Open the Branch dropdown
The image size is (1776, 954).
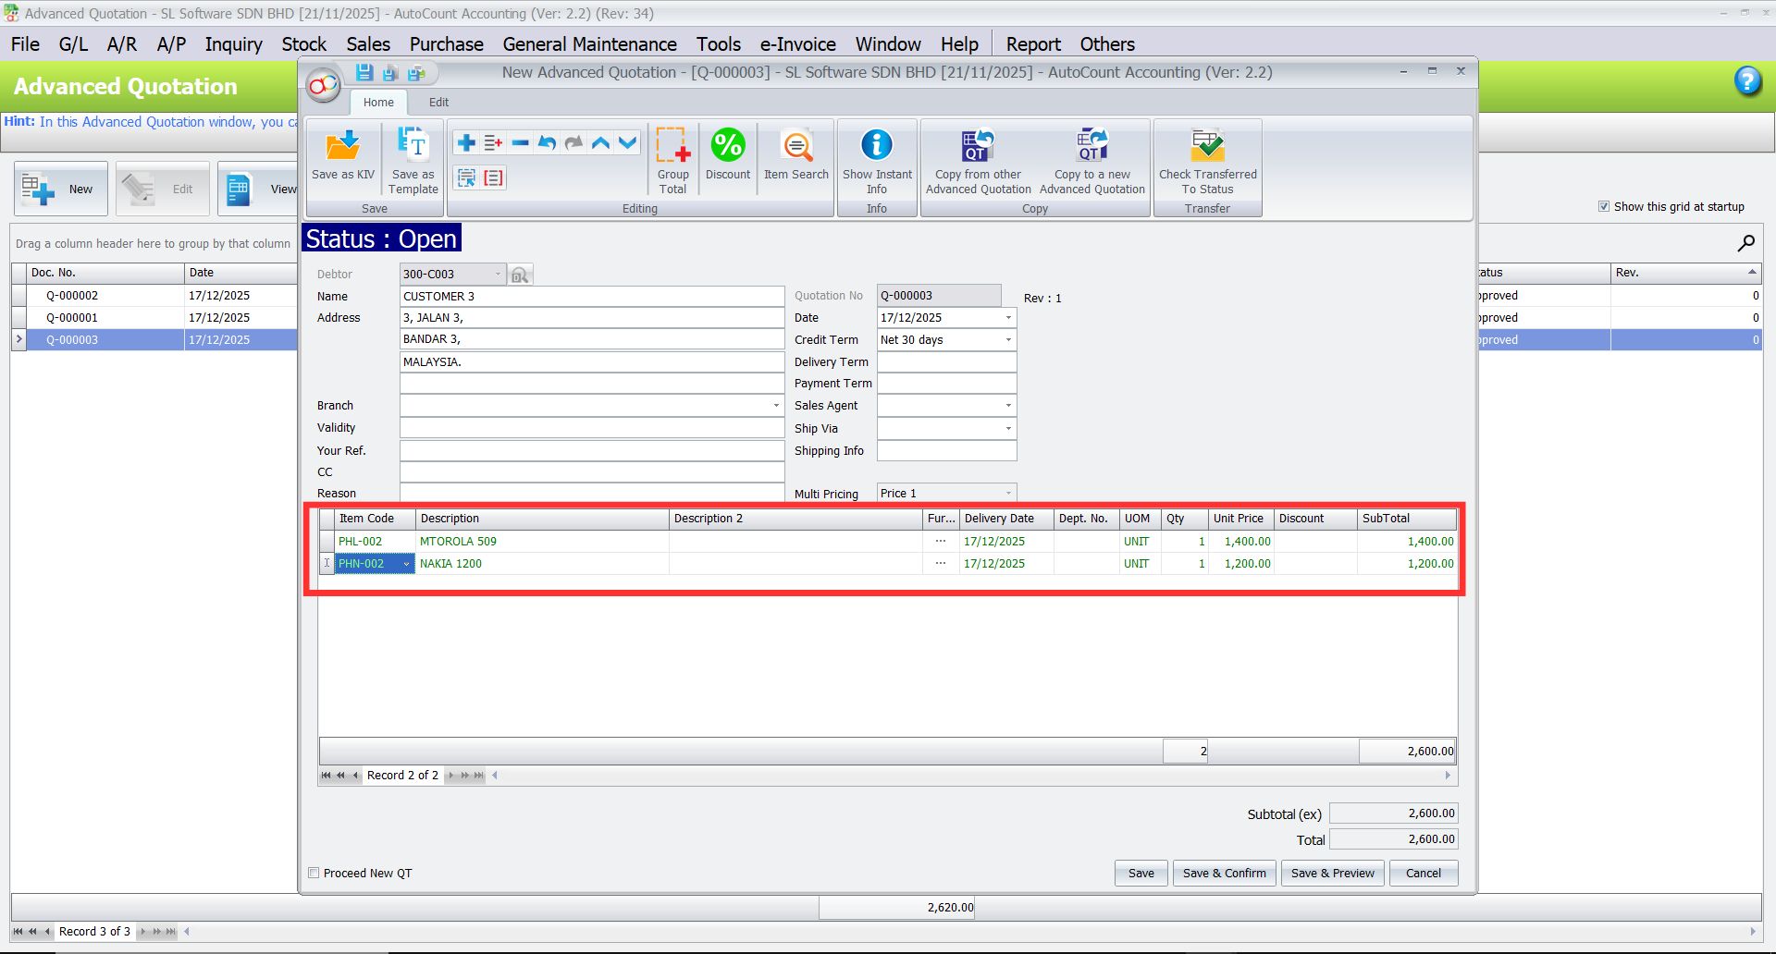point(776,405)
